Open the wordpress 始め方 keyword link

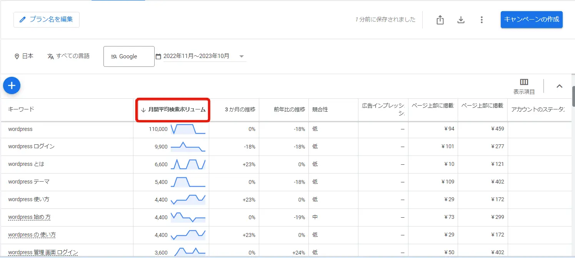coord(29,217)
